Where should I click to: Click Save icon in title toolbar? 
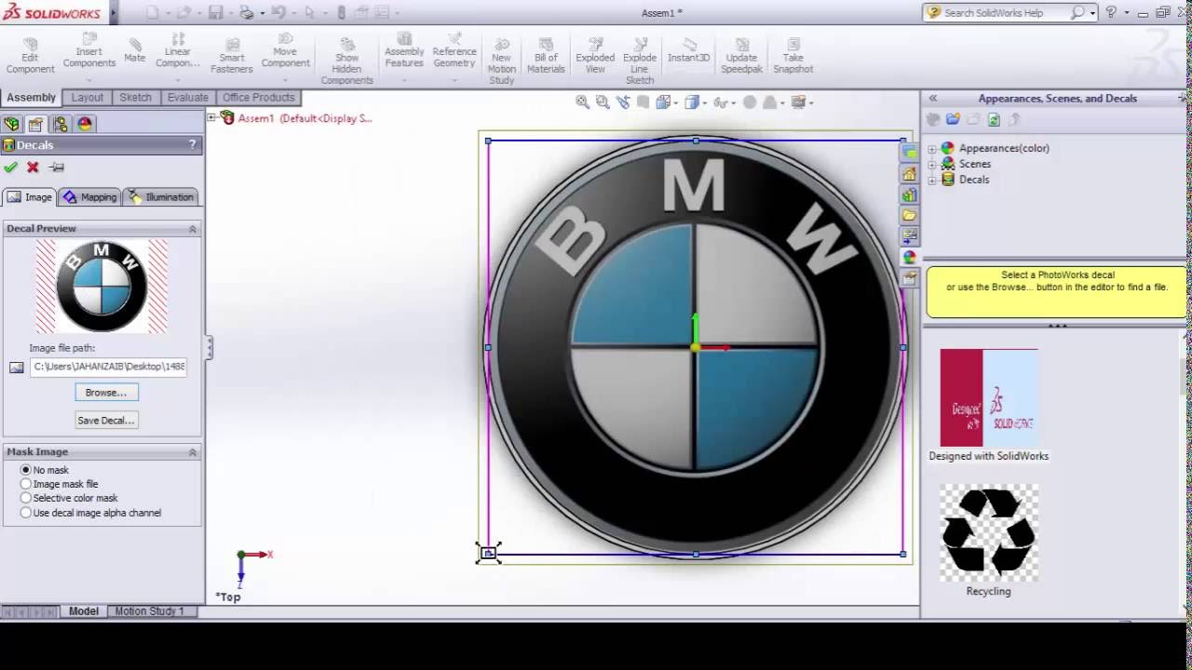pos(216,13)
